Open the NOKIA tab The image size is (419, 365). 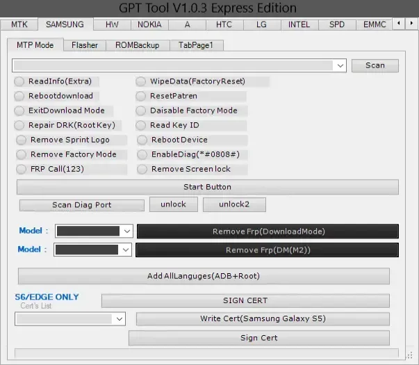pos(149,24)
